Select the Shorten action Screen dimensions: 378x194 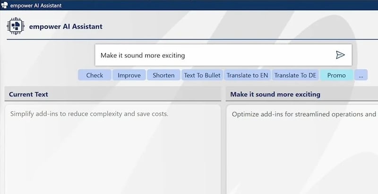click(163, 75)
